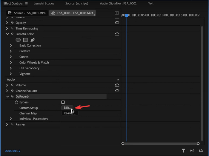This screenshot has height=156, width=209.
Task: Click the 00:00:15:00 ruler mark
Action: (178, 15)
